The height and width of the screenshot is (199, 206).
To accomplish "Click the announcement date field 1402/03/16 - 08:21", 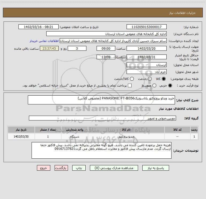I will [38, 27].
